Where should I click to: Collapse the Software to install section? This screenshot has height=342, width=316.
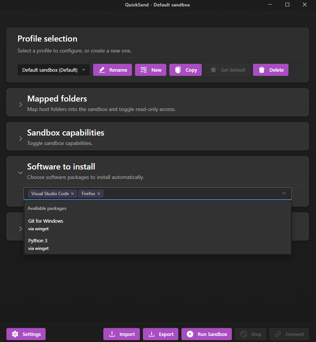coord(20,173)
